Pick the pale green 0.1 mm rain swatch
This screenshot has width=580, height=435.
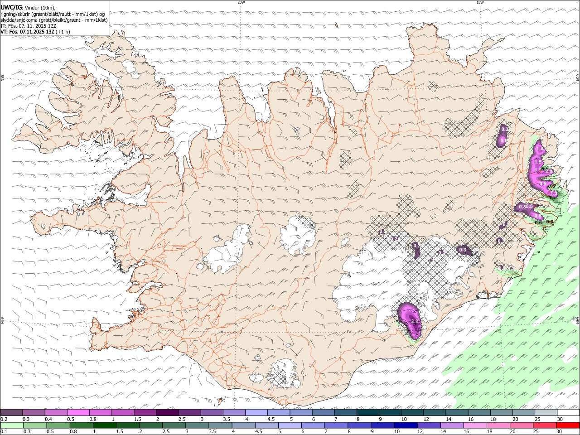[11, 425]
